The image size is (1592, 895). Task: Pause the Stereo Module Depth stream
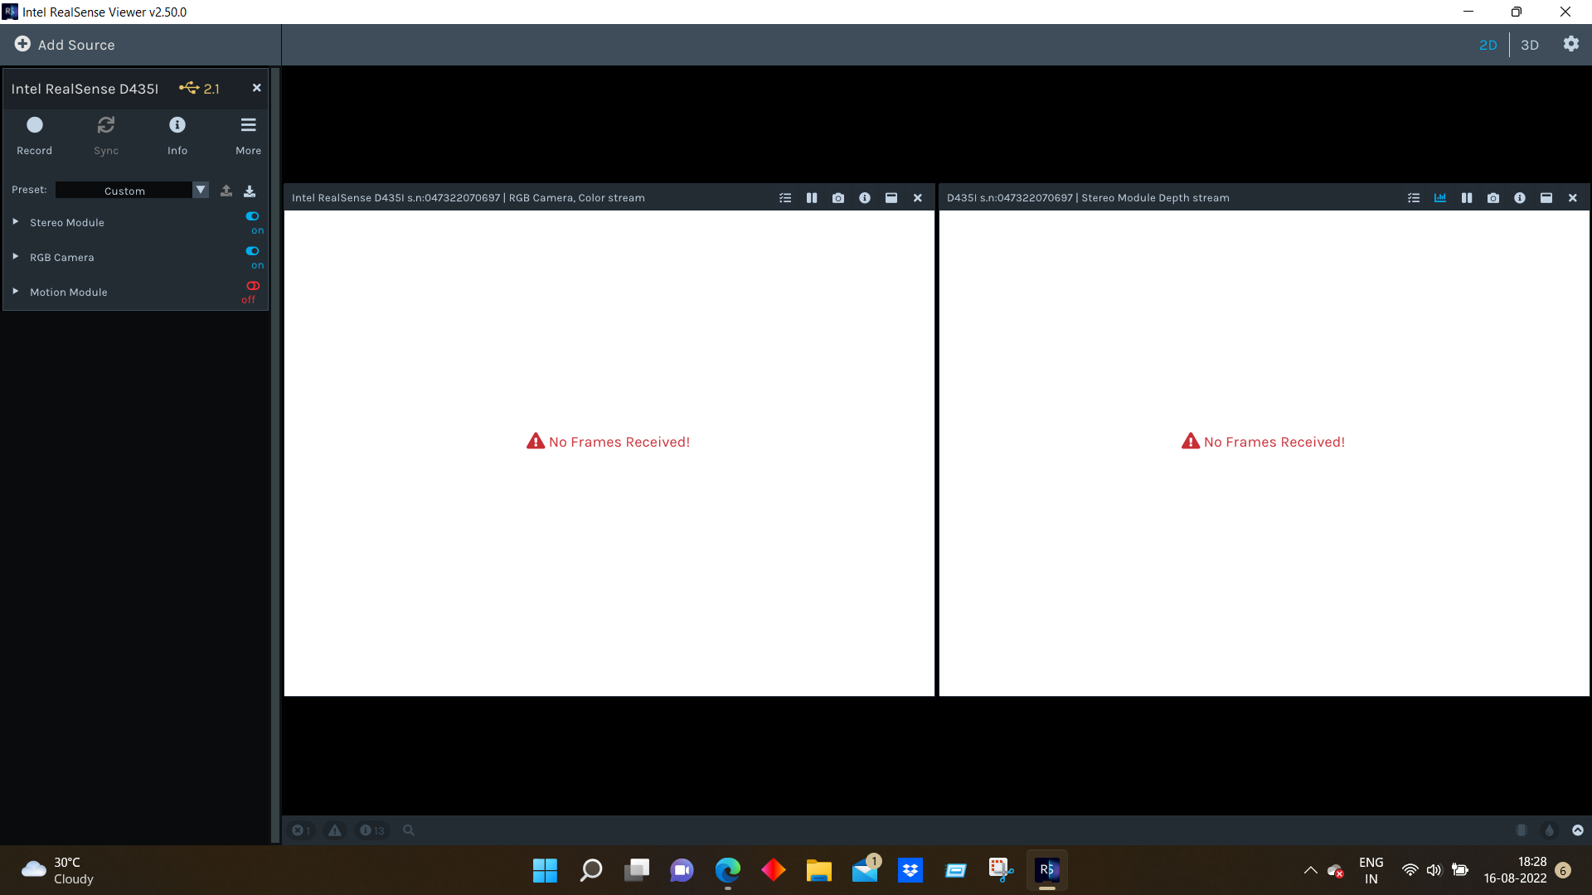tap(1467, 198)
